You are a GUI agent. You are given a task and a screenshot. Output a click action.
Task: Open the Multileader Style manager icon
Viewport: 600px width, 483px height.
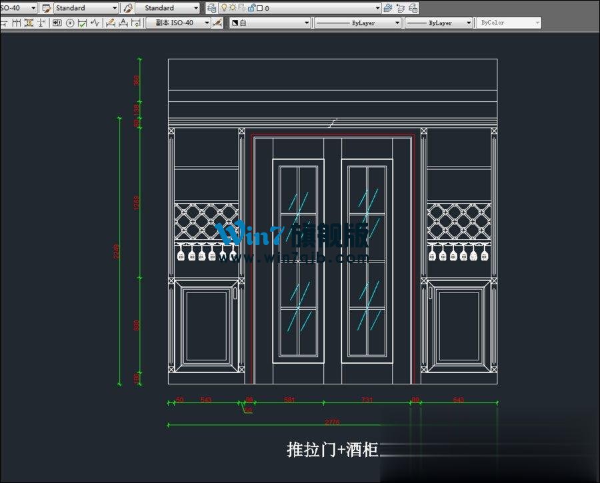tap(128, 8)
